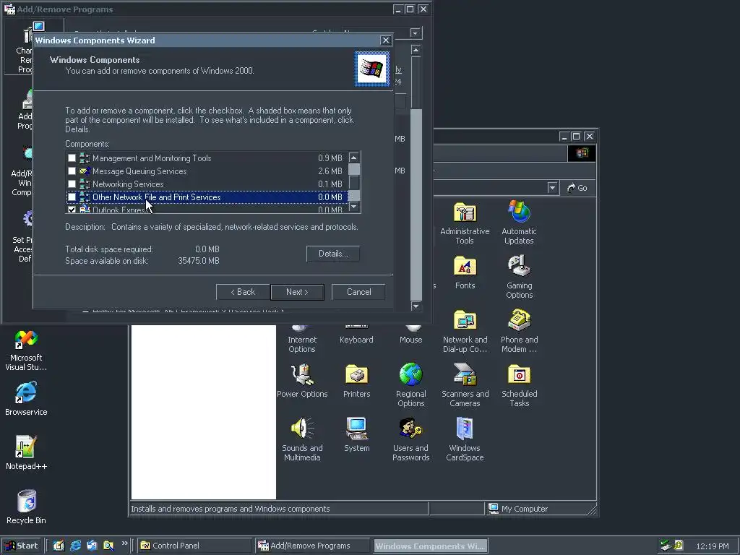Check Message Queuing Services checkbox
The height and width of the screenshot is (555, 740).
72,171
